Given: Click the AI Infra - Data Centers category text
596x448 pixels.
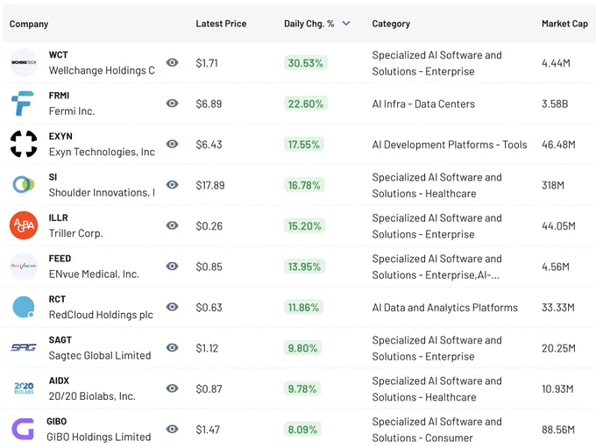Looking at the screenshot, I should click(423, 103).
